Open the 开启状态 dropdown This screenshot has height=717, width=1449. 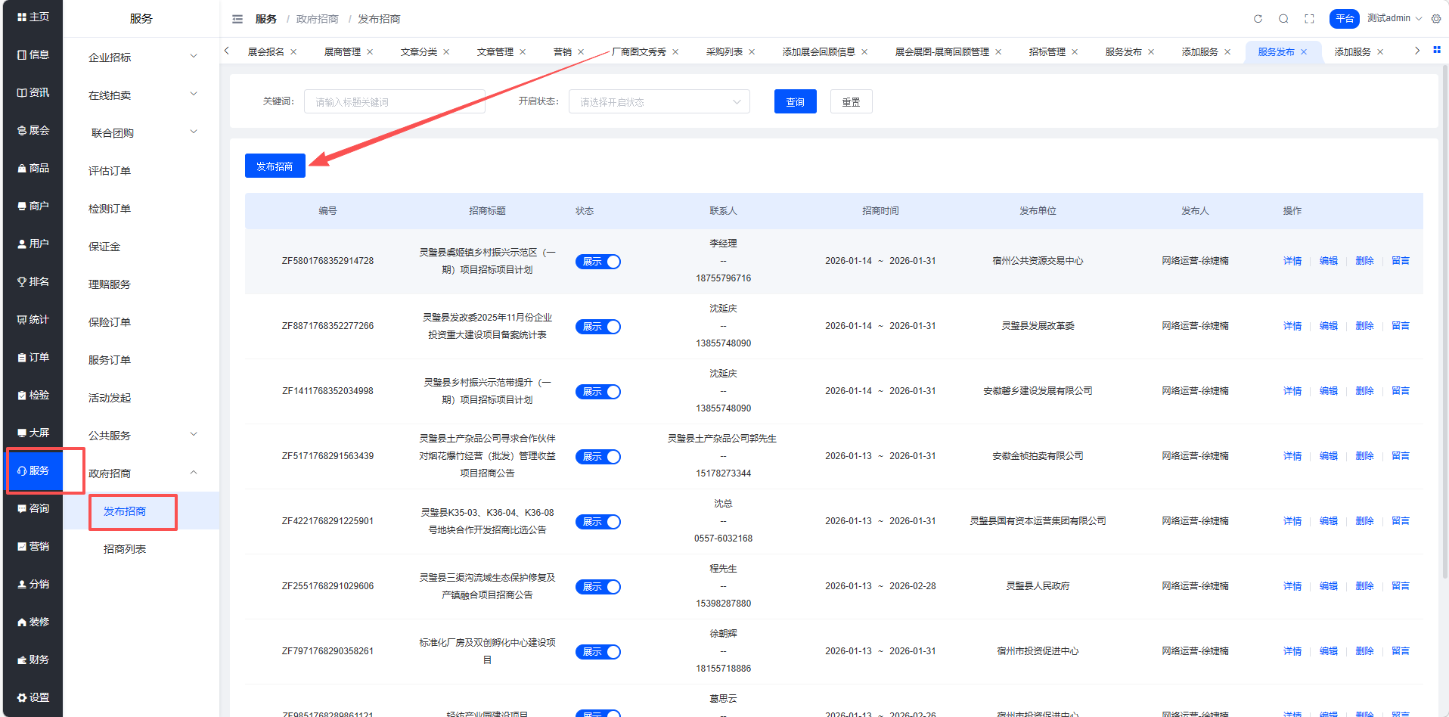click(659, 102)
